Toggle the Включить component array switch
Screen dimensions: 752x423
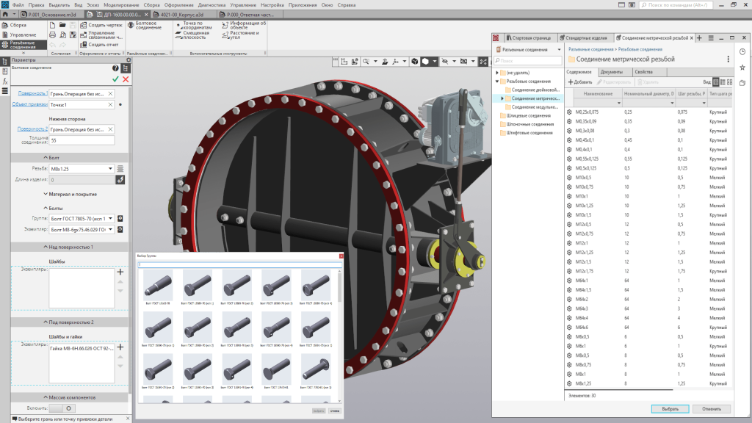tap(62, 408)
